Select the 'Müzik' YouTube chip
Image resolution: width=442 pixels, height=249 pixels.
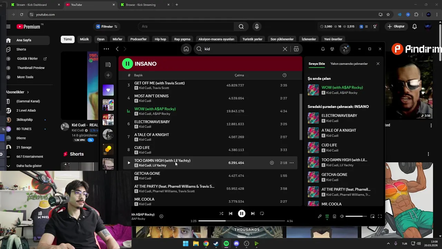pyautogui.click(x=84, y=39)
